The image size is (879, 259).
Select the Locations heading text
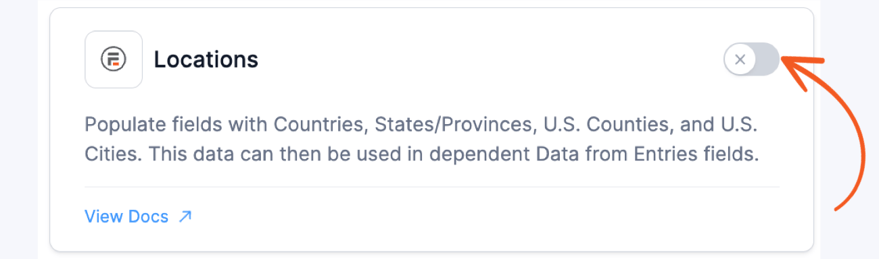[206, 59]
